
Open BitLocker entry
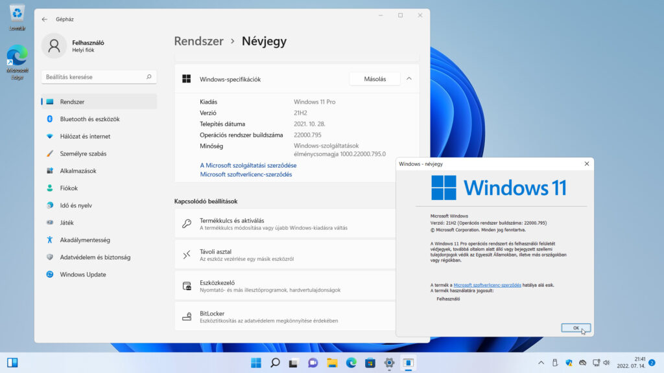click(285, 317)
